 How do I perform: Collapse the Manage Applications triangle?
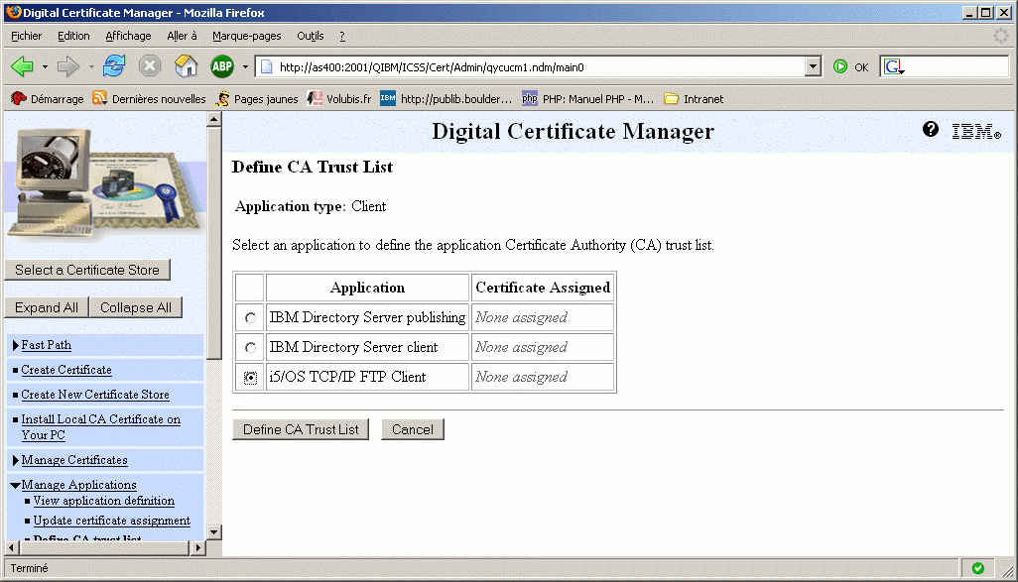tap(16, 485)
